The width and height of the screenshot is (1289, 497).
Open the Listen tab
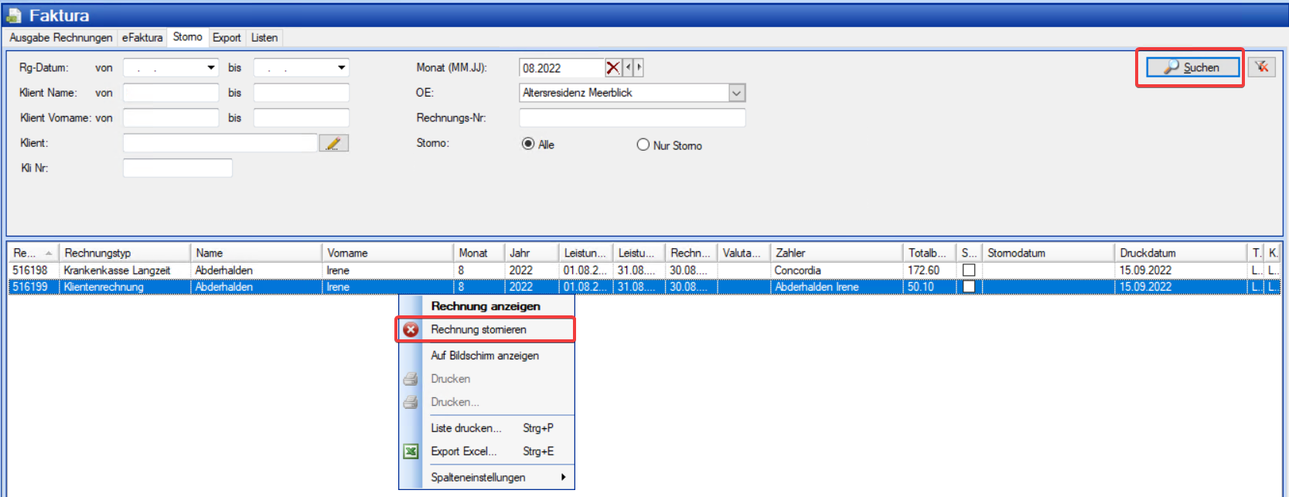(264, 37)
